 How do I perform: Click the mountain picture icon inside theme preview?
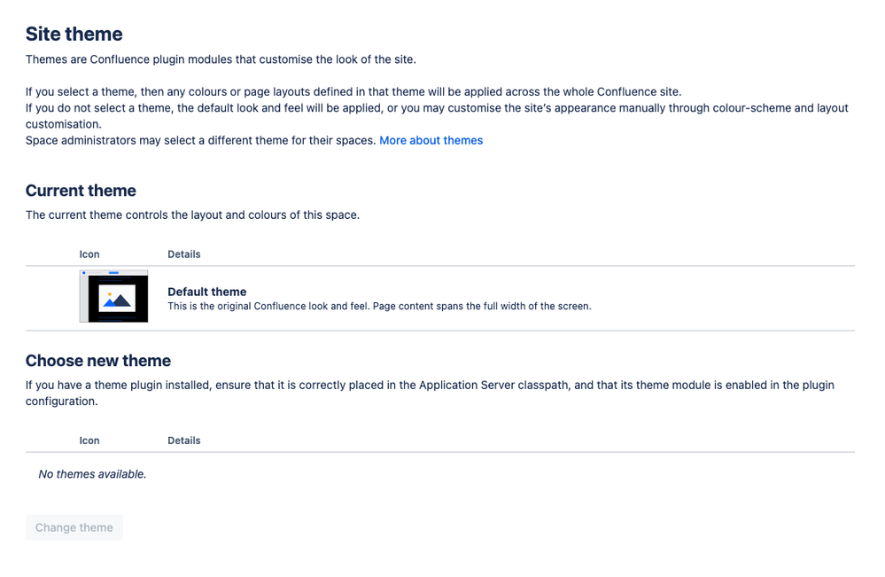(x=117, y=299)
